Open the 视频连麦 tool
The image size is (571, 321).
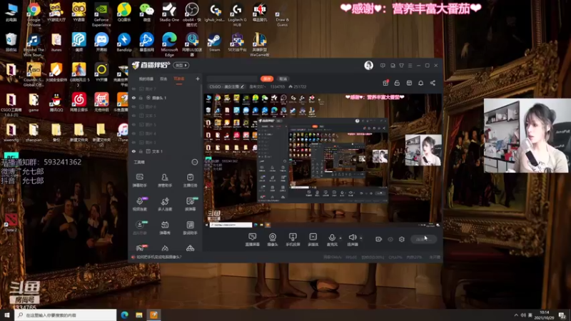tap(139, 204)
